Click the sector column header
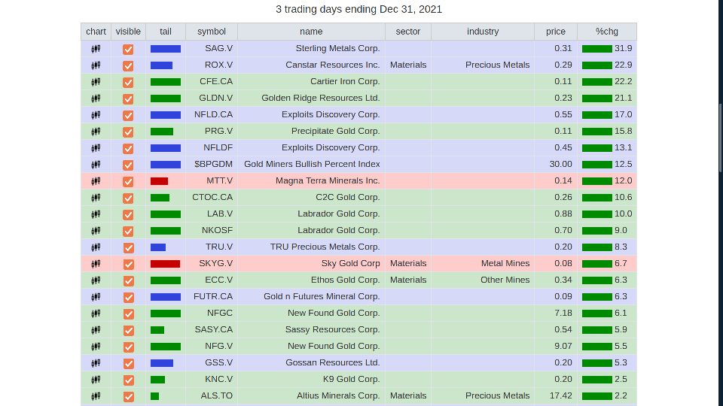The height and width of the screenshot is (406, 723). (407, 32)
